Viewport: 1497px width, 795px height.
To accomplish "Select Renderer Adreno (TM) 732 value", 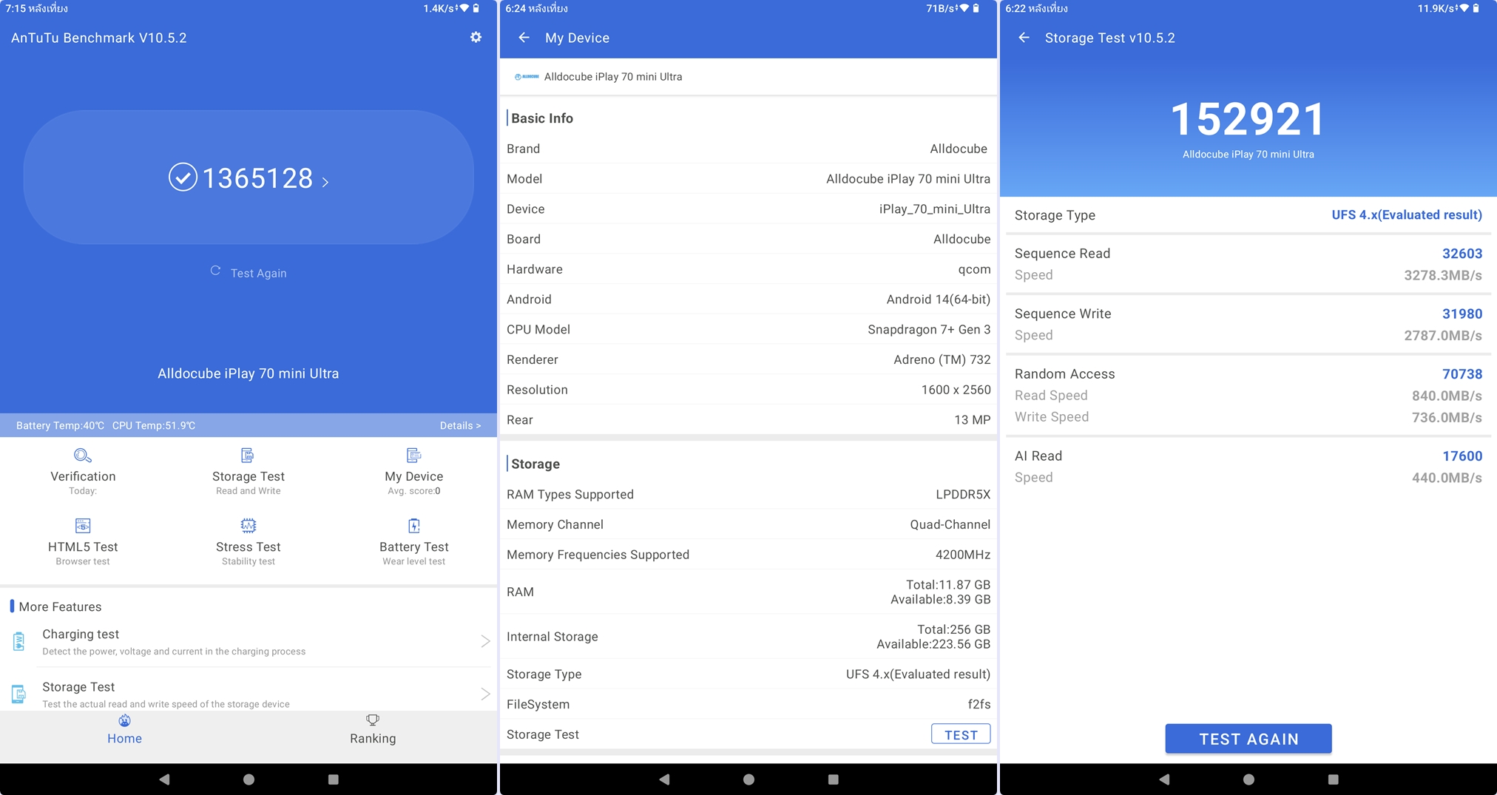I will pos(942,359).
